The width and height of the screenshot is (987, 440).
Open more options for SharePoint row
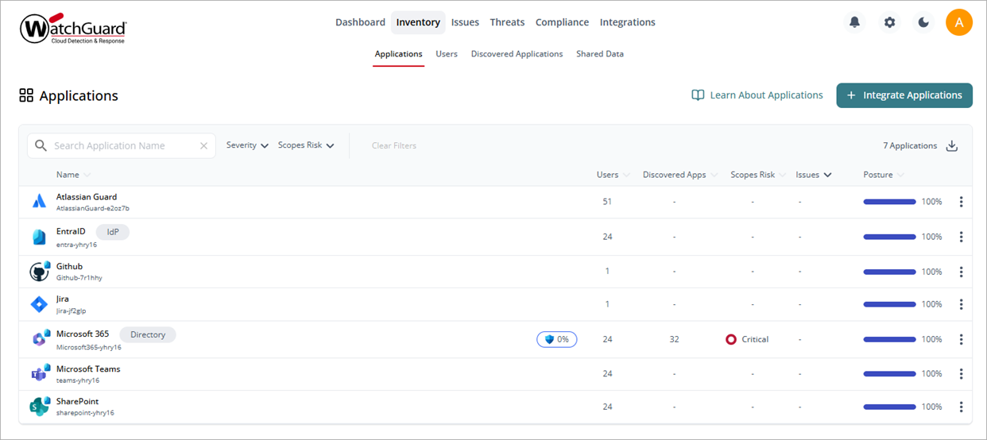point(961,407)
